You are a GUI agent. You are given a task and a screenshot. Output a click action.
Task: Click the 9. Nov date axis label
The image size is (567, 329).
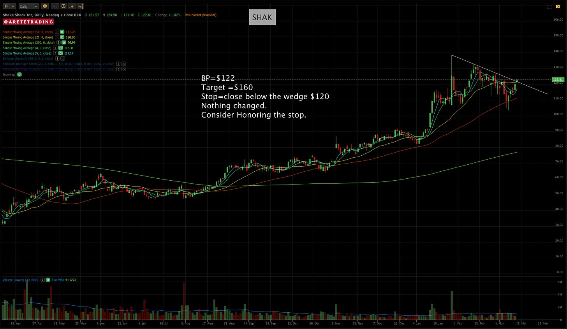point(336,323)
